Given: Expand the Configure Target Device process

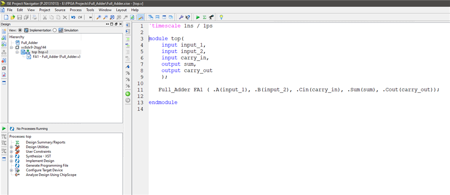Looking at the screenshot, I should click(12, 170).
